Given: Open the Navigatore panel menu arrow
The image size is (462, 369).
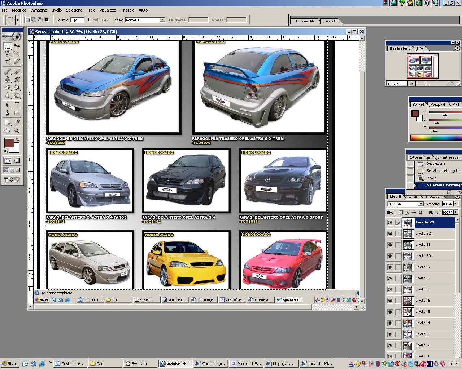Looking at the screenshot, I should (x=457, y=48).
